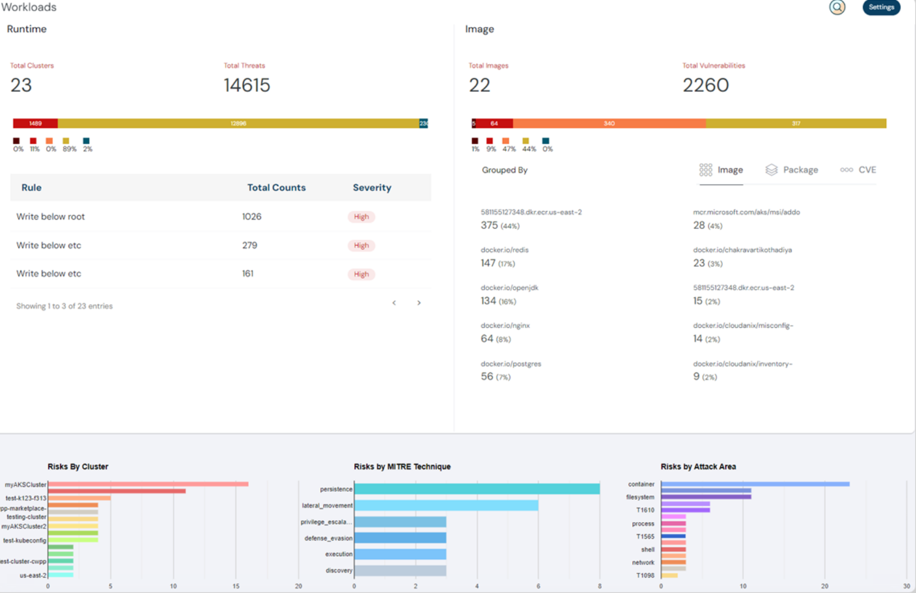Click the search magnifier icon

click(x=837, y=7)
